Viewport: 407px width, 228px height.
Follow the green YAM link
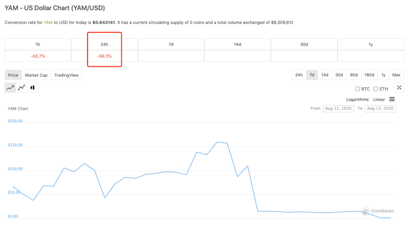(x=48, y=22)
